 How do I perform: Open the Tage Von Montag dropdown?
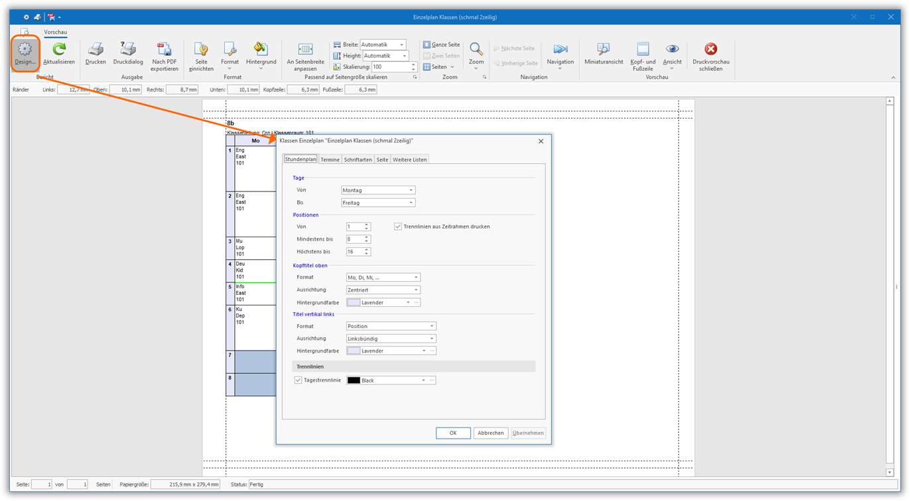click(x=377, y=190)
